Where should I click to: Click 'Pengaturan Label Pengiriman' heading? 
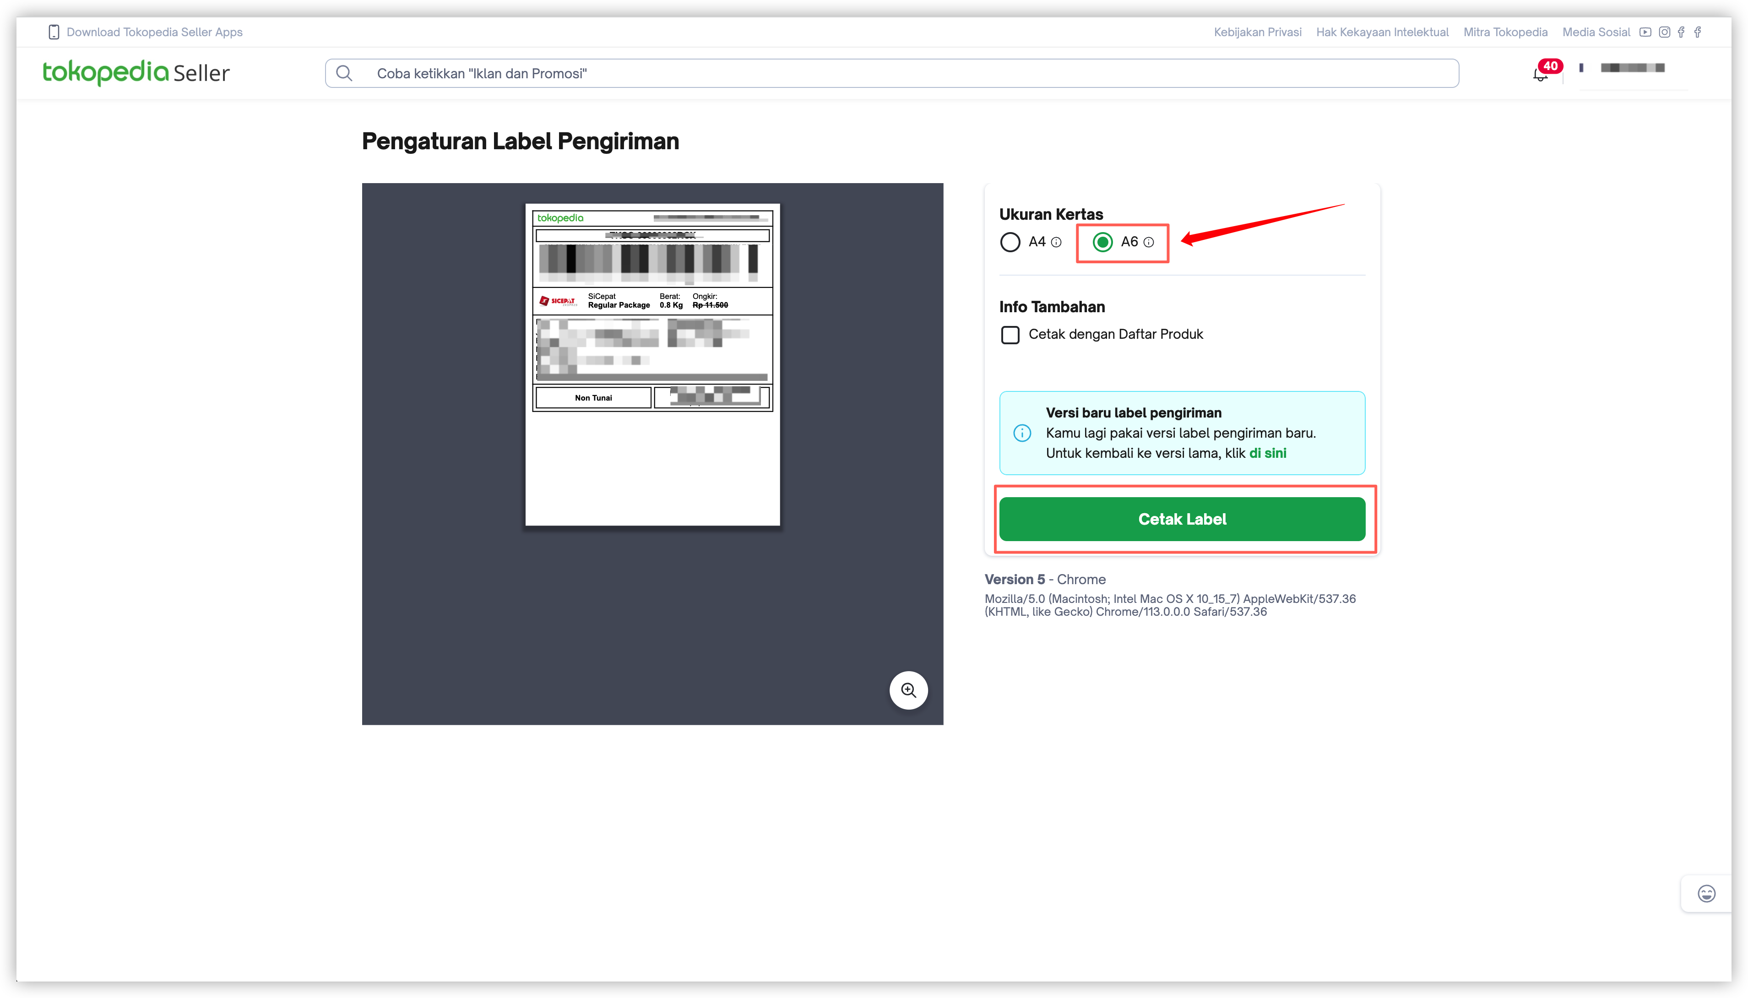click(x=520, y=141)
